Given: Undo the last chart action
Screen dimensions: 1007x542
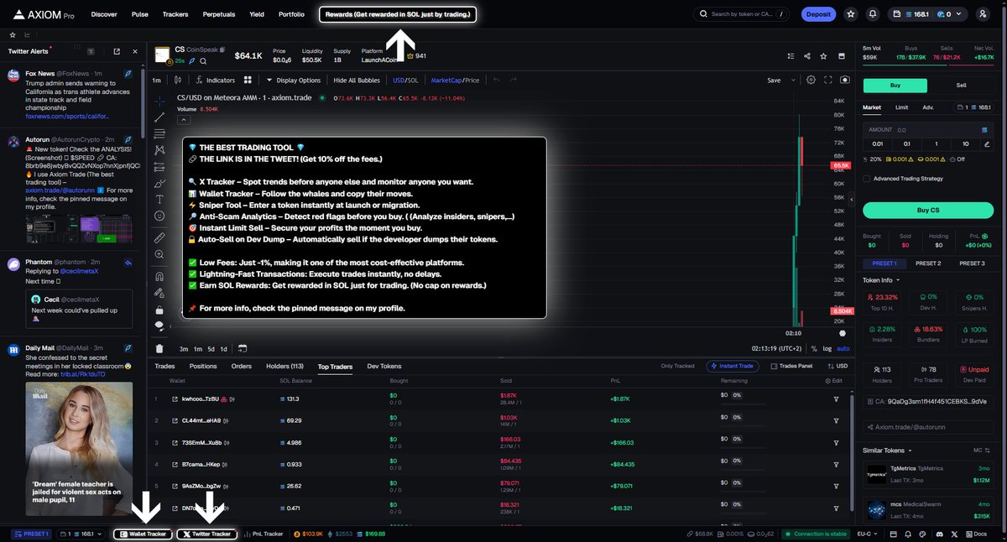Looking at the screenshot, I should pyautogui.click(x=496, y=80).
